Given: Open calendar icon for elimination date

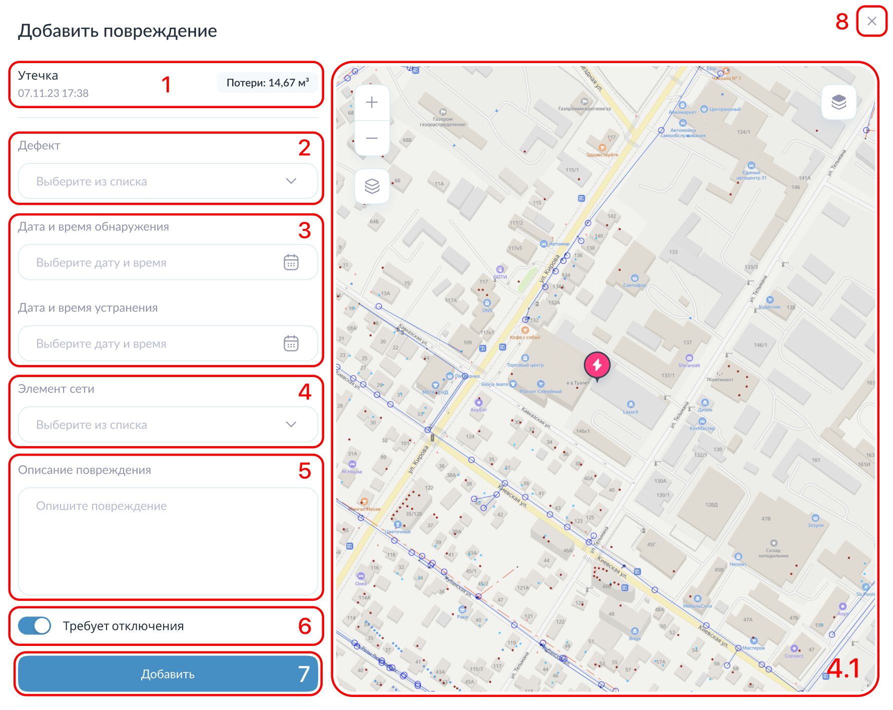Looking at the screenshot, I should [291, 343].
